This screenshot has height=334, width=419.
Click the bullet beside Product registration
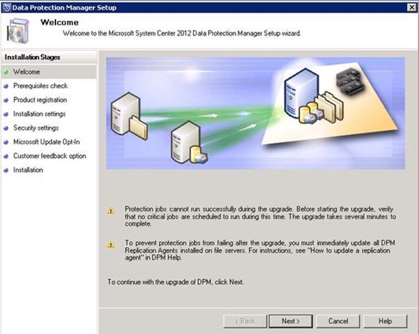click(x=6, y=100)
